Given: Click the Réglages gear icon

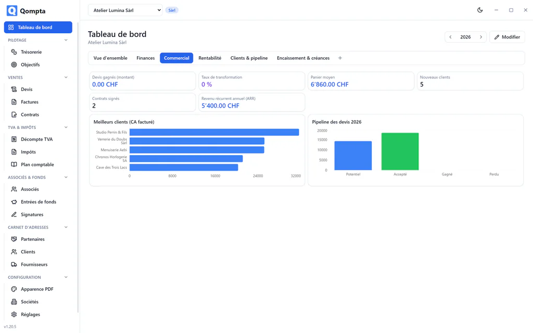Looking at the screenshot, I should [14, 314].
